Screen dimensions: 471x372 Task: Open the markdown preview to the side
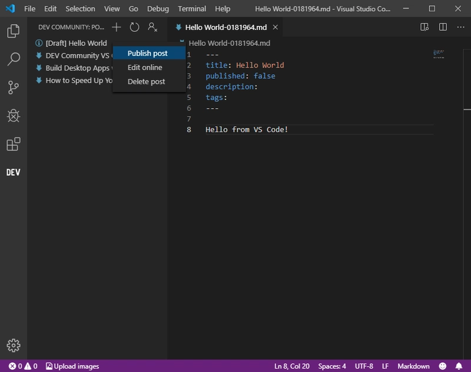point(424,27)
